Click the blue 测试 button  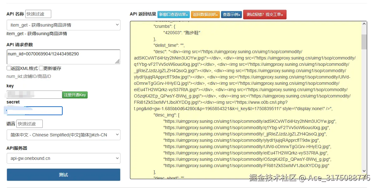click(x=63, y=175)
